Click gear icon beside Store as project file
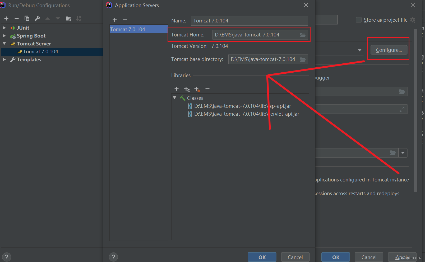The height and width of the screenshot is (262, 425). point(413,20)
